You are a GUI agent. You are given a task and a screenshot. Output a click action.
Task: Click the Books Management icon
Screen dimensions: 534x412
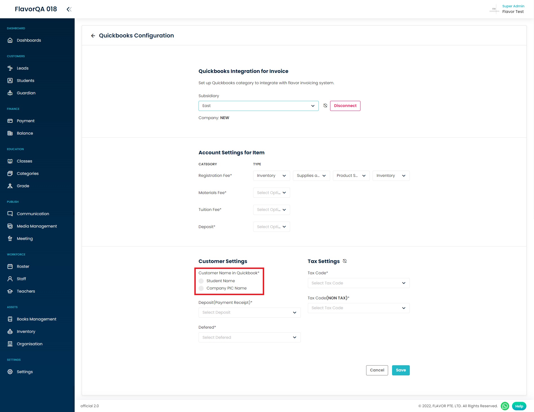[x=10, y=319]
